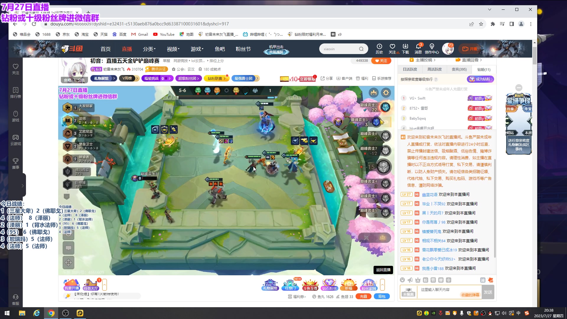This screenshot has height=319, width=567.
Task: Bookmark this page with star icon
Action: click(x=481, y=24)
